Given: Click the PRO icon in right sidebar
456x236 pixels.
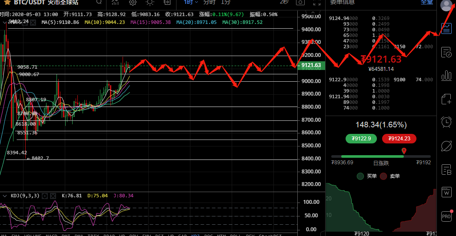Looking at the screenshot, I should (446, 216).
